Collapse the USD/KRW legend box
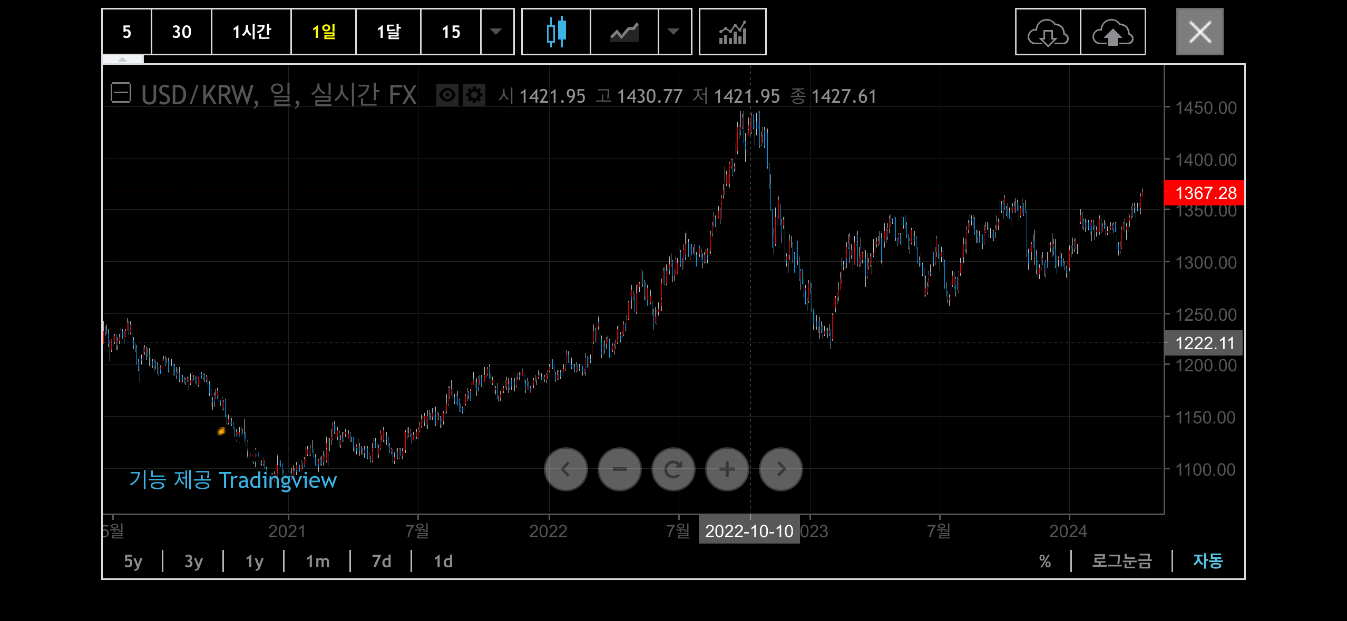 121,93
